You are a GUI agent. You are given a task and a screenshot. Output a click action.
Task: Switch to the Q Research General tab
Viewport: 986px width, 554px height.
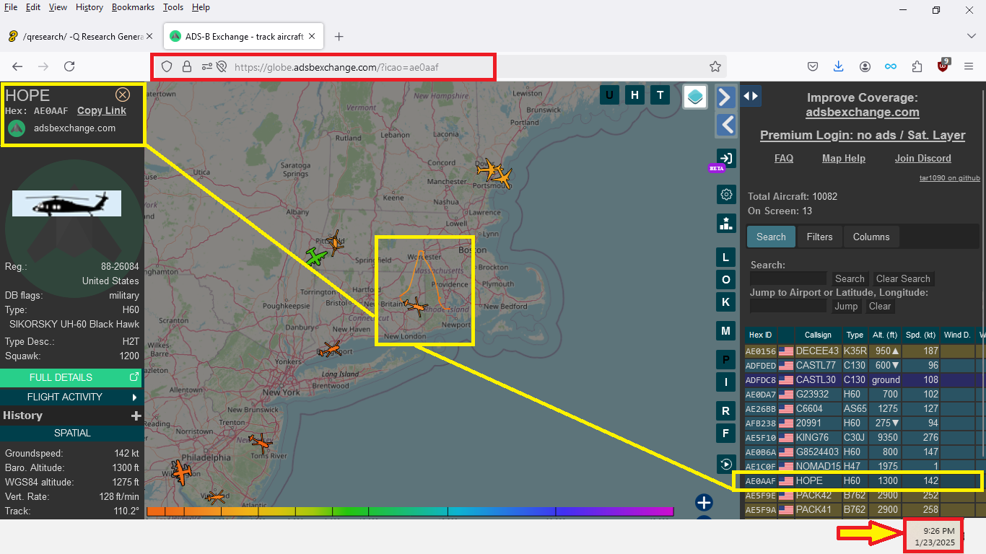pyautogui.click(x=81, y=36)
